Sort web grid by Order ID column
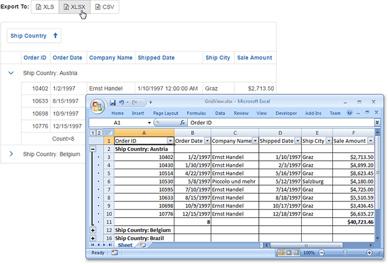This screenshot has height=264, width=388. pyautogui.click(x=35, y=58)
